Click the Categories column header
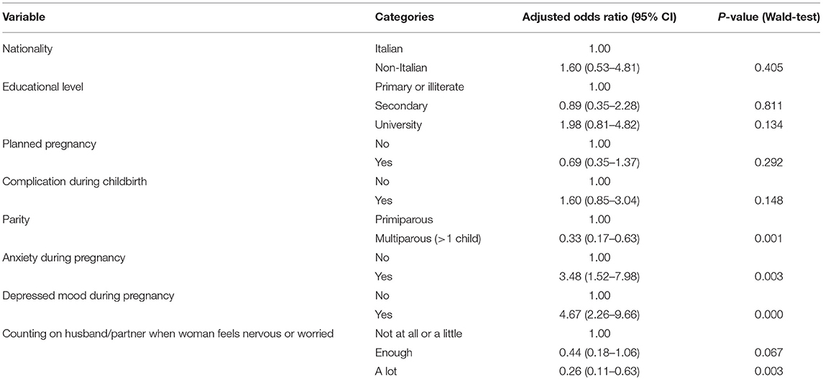 [404, 17]
